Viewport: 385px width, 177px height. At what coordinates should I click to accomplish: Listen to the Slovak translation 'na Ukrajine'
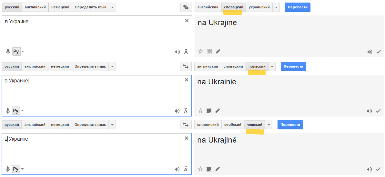click(370, 51)
